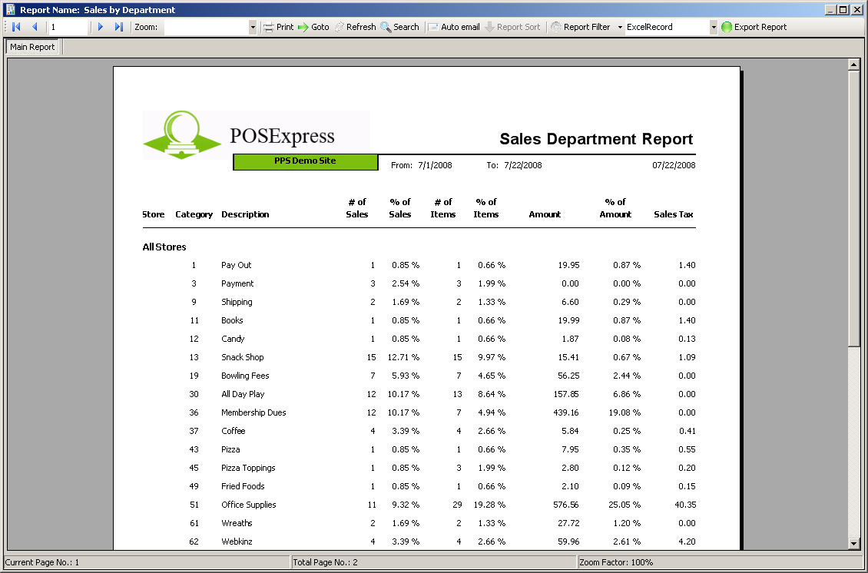Image resolution: width=868 pixels, height=573 pixels.
Task: Click the From: 7/1/2008 date text
Action: pyautogui.click(x=421, y=165)
